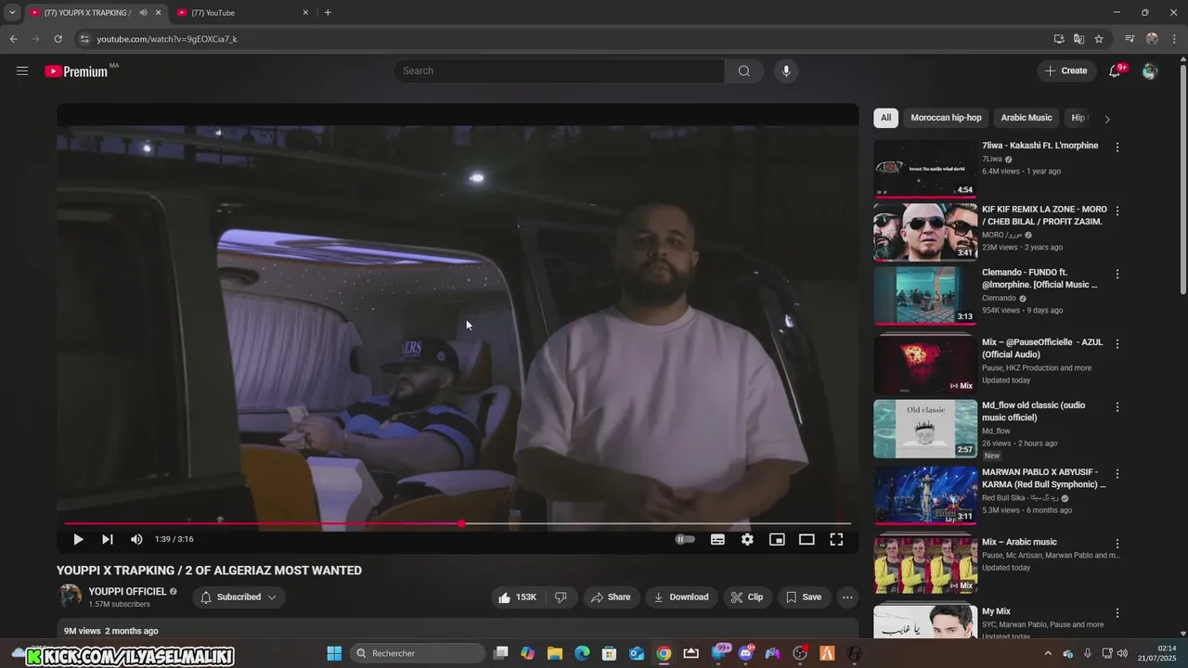Translate this page icon in address bar

click(1078, 39)
